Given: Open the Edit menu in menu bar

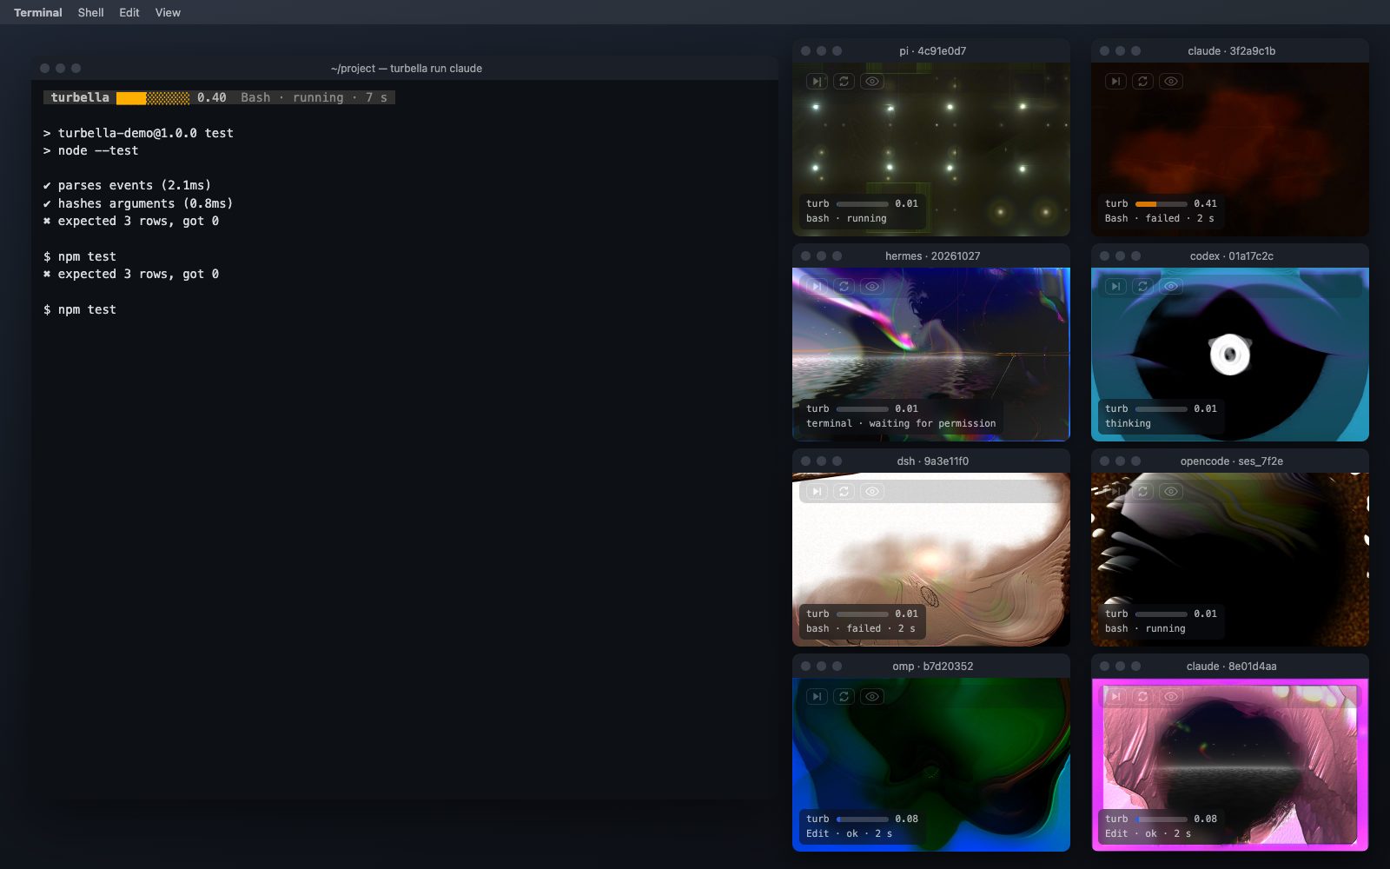Looking at the screenshot, I should click(129, 12).
